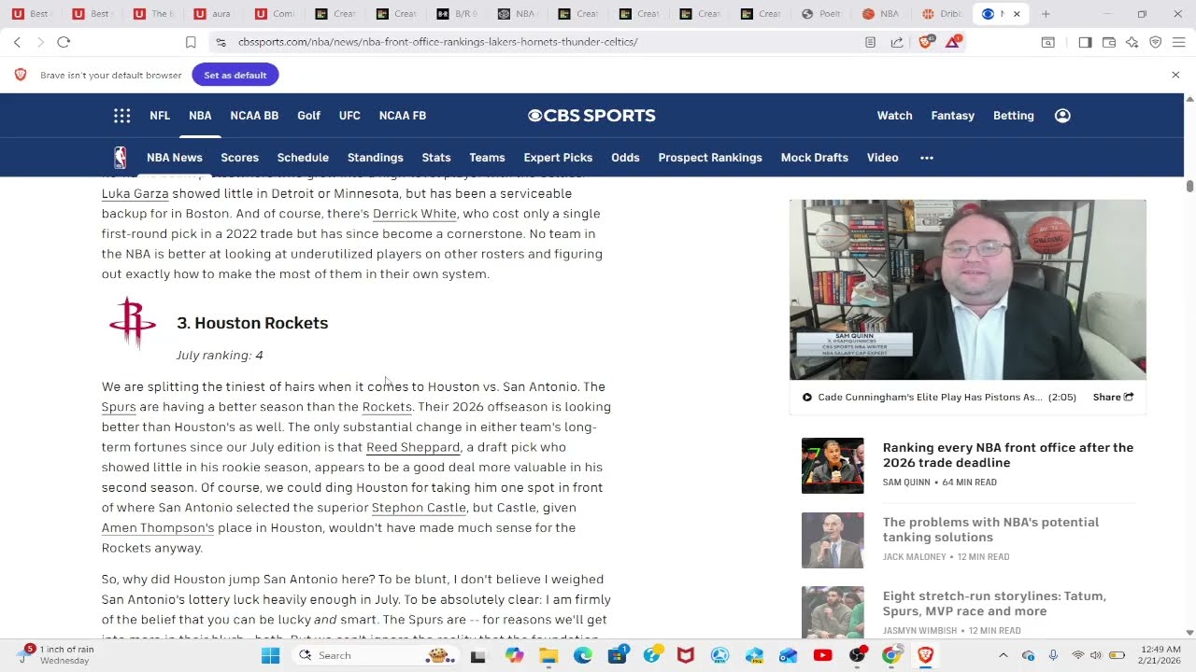This screenshot has height=672, width=1196.
Task: Expand the more options ellipsis in subnav
Action: point(927,158)
